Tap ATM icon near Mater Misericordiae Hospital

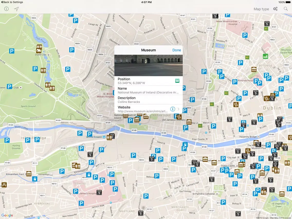click(x=215, y=16)
